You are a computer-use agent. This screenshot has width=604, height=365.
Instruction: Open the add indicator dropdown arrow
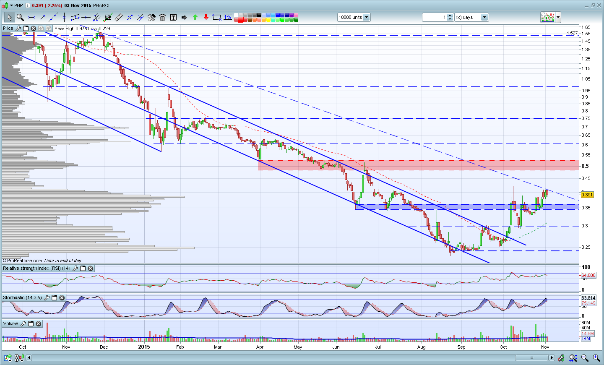pos(558,17)
